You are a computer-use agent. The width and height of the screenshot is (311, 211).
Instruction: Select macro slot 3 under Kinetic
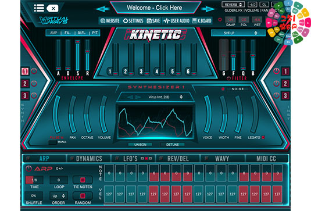[x=141, y=71]
